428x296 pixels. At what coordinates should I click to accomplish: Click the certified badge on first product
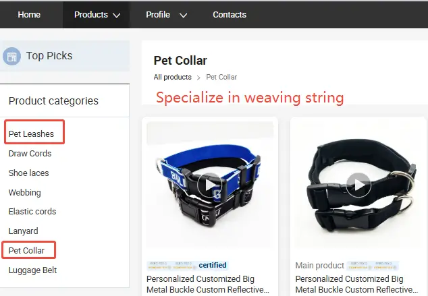[213, 265]
